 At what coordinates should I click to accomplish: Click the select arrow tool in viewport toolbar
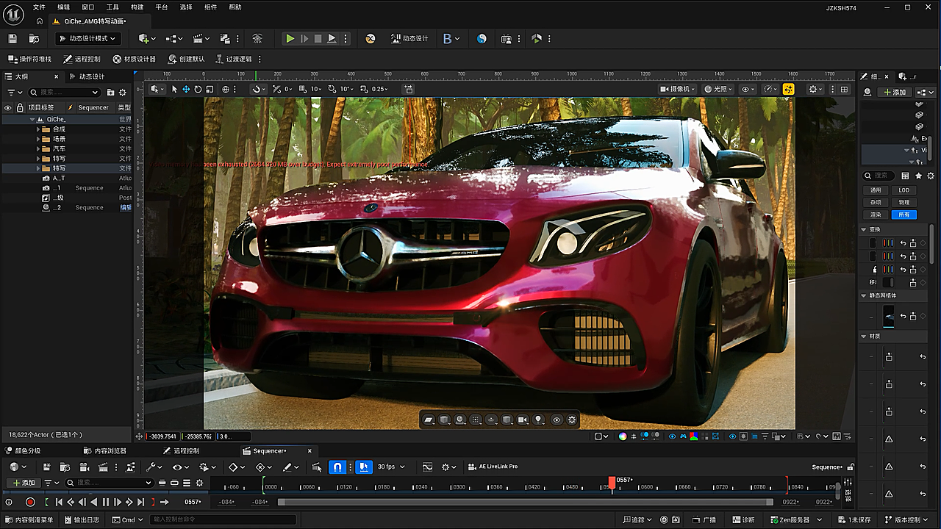(x=174, y=89)
